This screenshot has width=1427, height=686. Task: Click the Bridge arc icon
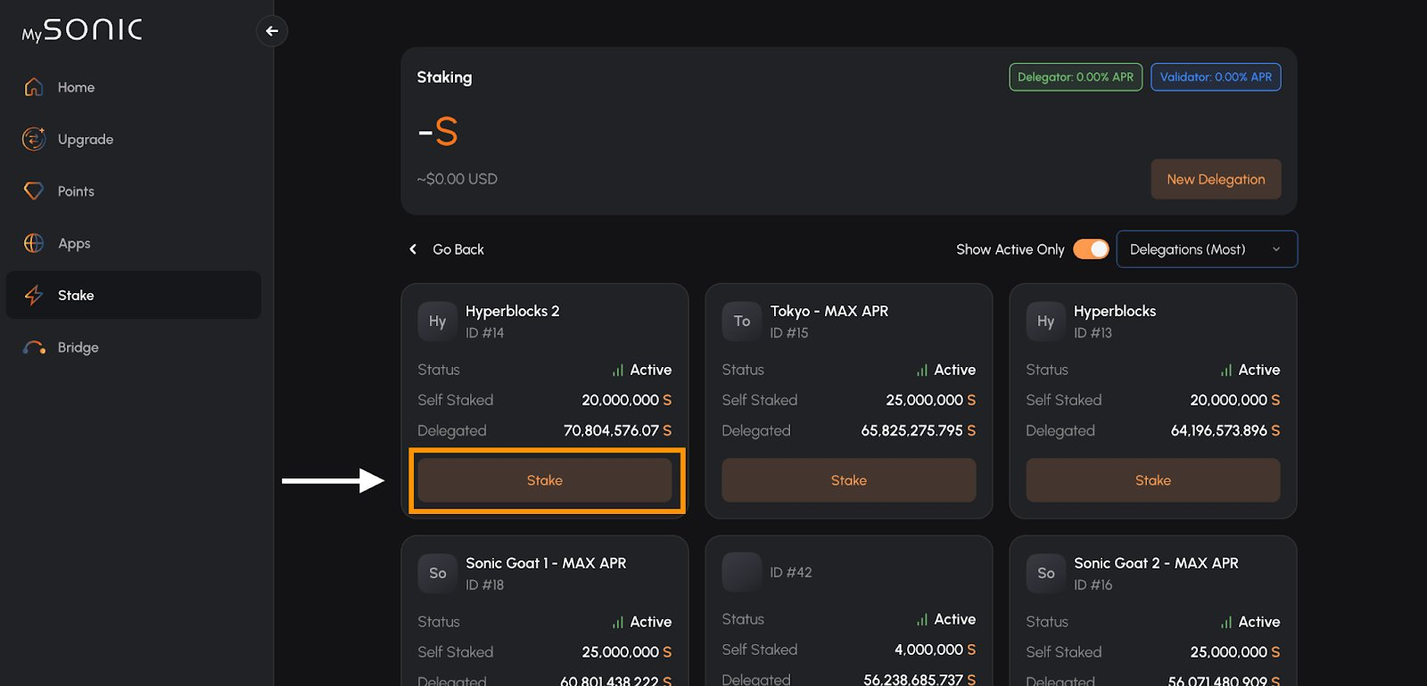tap(34, 347)
